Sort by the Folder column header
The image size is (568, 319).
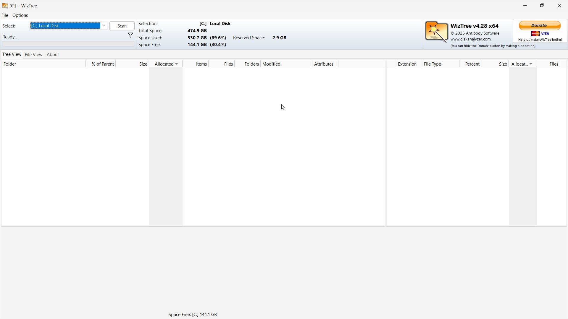point(43,64)
